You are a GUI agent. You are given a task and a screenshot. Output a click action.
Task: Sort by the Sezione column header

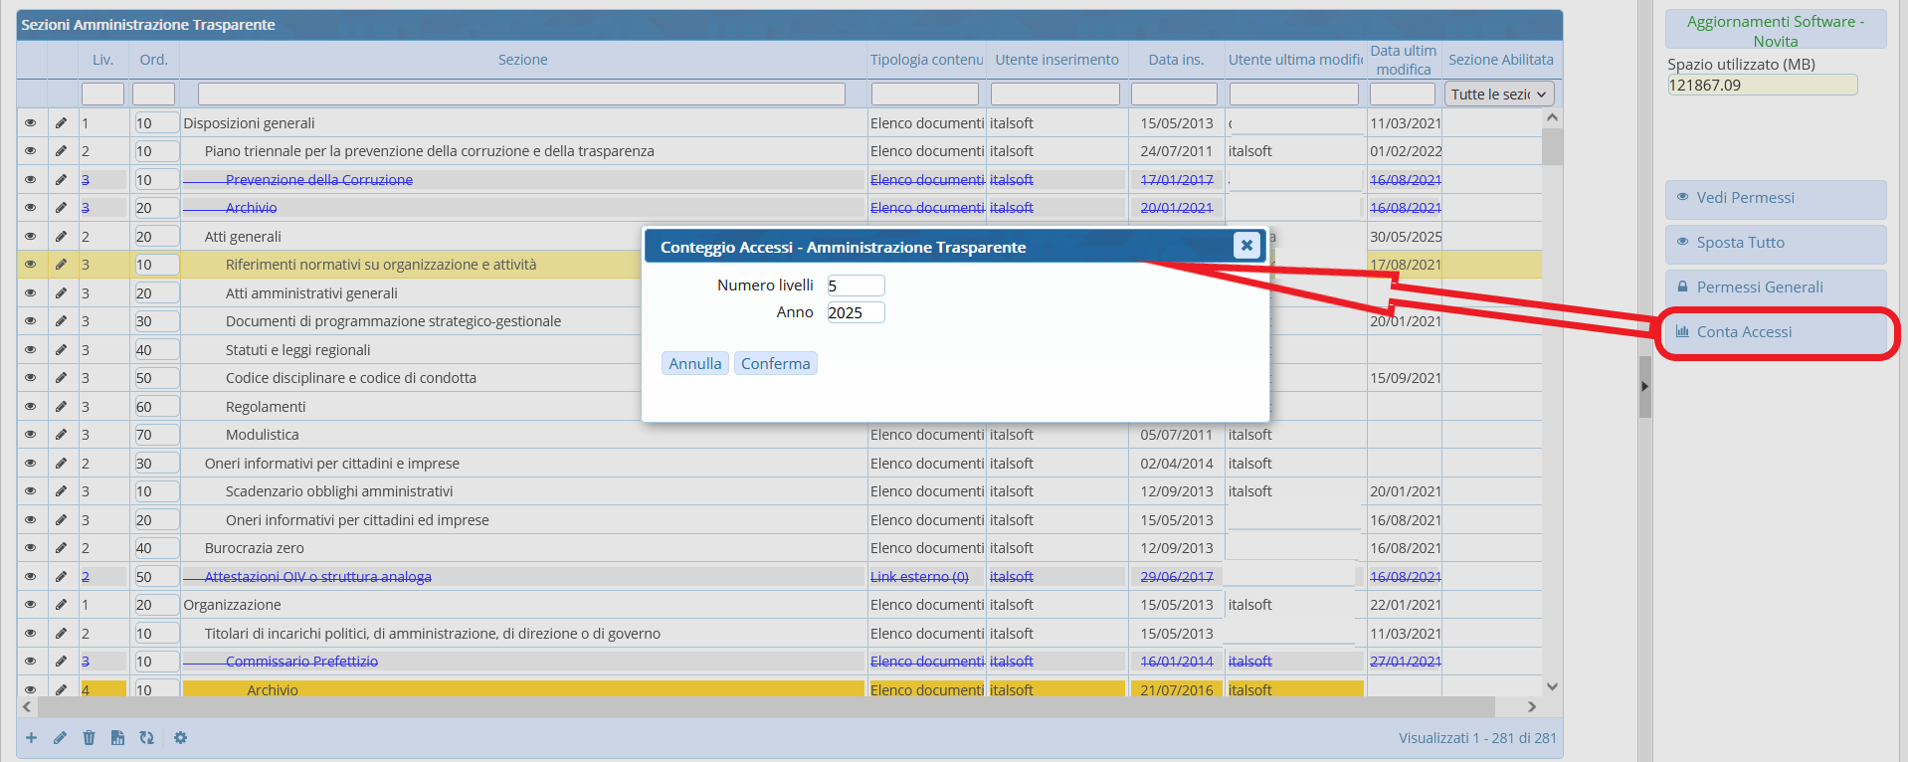[x=522, y=60]
